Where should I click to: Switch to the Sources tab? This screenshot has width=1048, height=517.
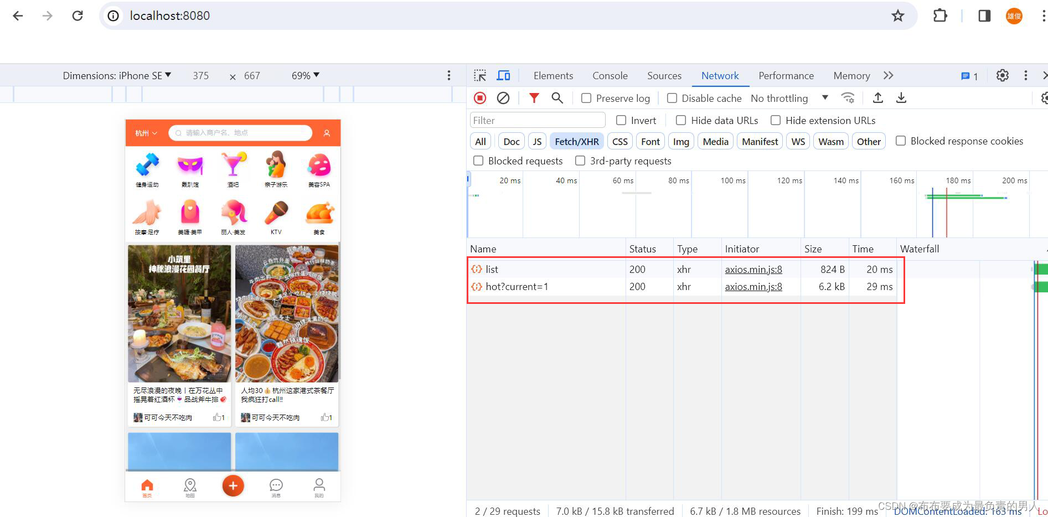tap(664, 75)
